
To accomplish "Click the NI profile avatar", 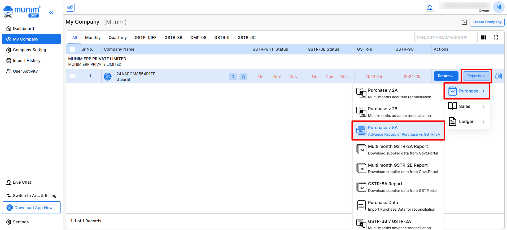I will click(499, 7).
